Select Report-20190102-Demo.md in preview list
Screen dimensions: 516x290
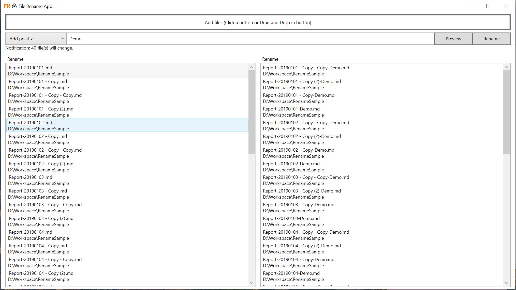click(x=291, y=164)
